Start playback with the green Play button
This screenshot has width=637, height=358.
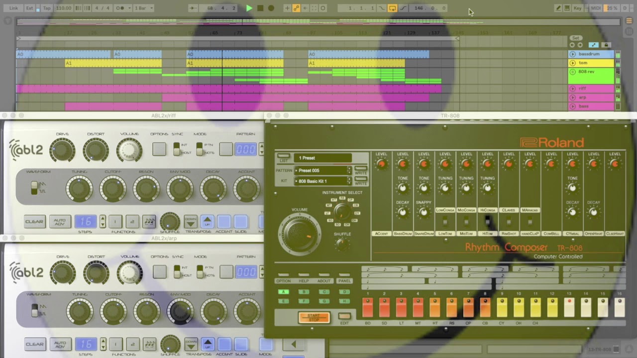click(249, 8)
